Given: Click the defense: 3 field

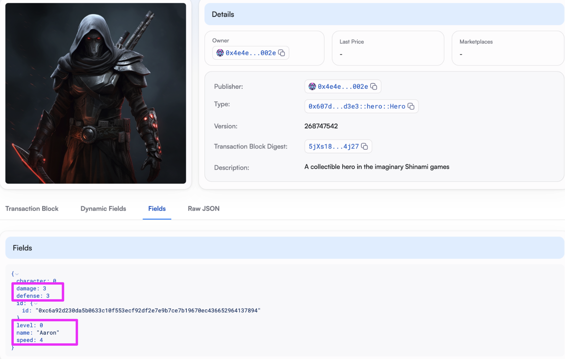Looking at the screenshot, I should click(33, 296).
